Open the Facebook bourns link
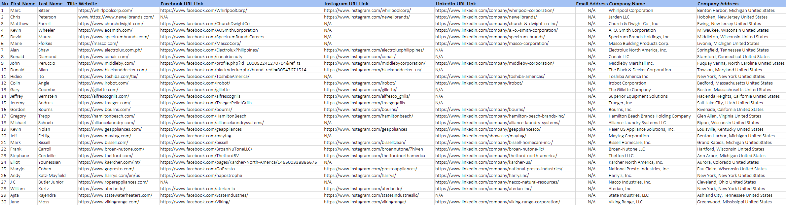The image size is (786, 205). pyautogui.click(x=196, y=109)
